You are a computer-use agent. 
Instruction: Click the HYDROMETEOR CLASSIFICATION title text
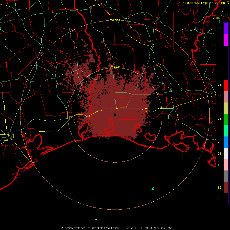coord(90,228)
